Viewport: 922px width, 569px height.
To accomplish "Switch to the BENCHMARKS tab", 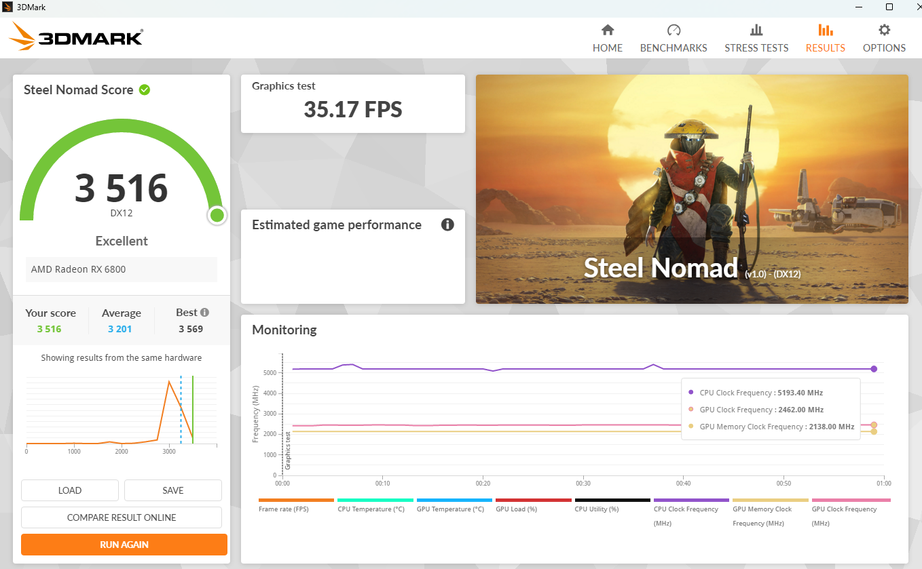I will (x=674, y=39).
